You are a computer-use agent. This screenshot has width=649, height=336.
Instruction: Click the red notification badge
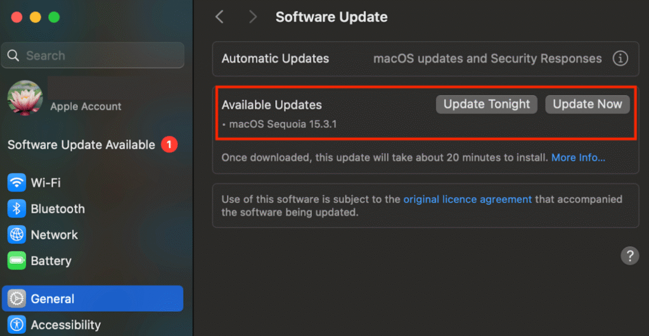169,144
